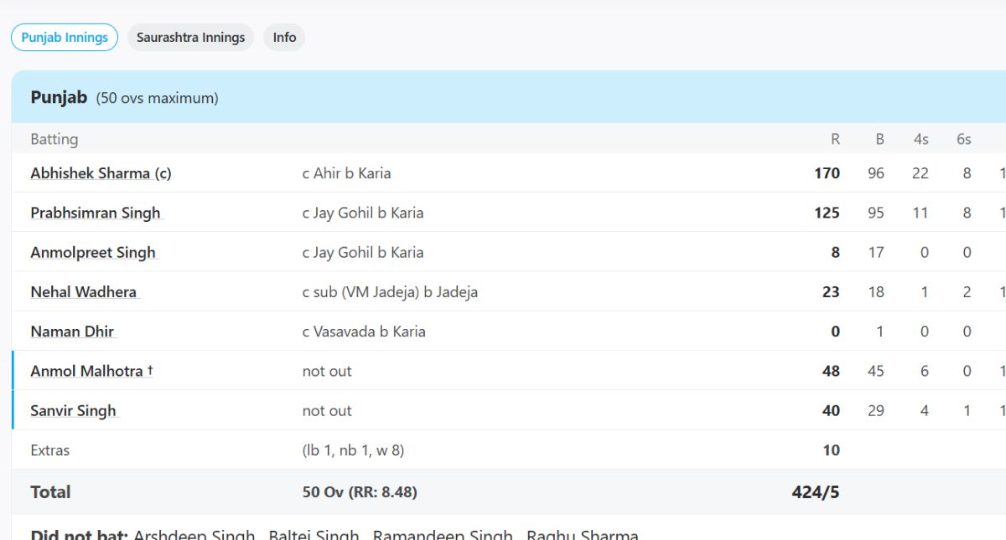The height and width of the screenshot is (540, 1006).
Task: Click Anmol Malhotra's fours count '6'
Action: tap(925, 371)
